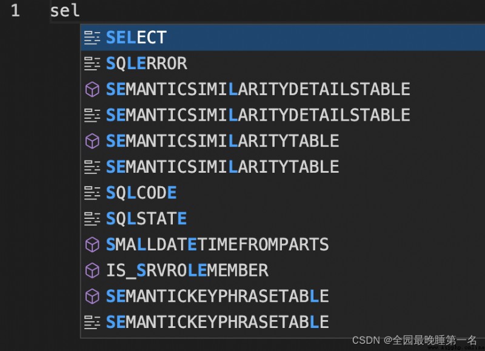Pick SQLSTATE from the suggestion list
Image resolution: width=485 pixels, height=351 pixels.
click(283, 219)
